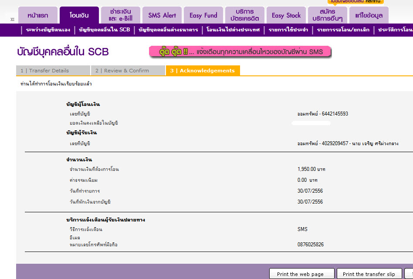Open the บริการบัตรเครดิต tab
This screenshot has height=279, width=413.
(245, 15)
